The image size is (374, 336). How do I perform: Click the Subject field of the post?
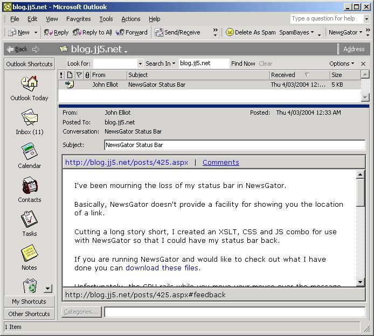pyautogui.click(x=235, y=145)
